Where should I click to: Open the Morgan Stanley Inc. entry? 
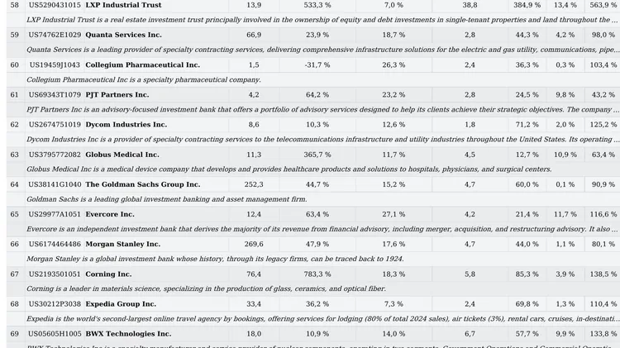point(122,244)
